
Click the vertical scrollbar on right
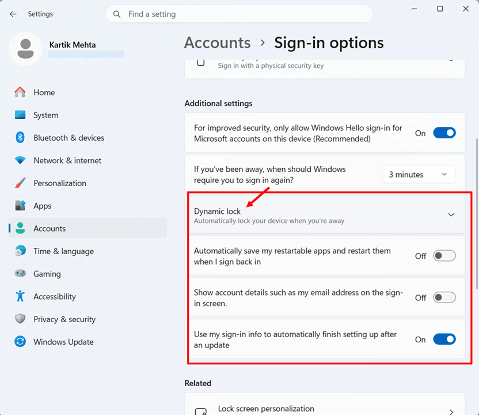click(477, 214)
